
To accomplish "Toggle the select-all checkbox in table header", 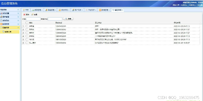I will [x=27, y=23].
